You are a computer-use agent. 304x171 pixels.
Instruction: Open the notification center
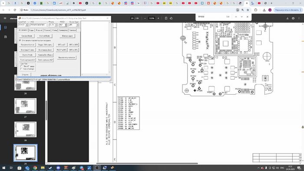(299, 168)
